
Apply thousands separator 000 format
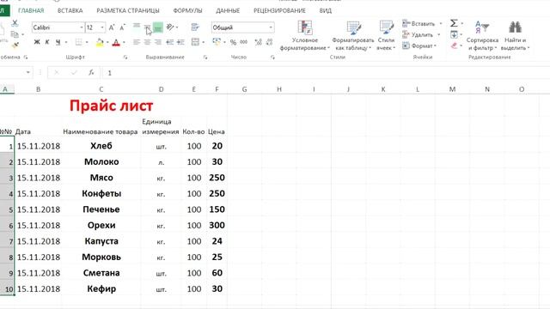pyautogui.click(x=244, y=42)
